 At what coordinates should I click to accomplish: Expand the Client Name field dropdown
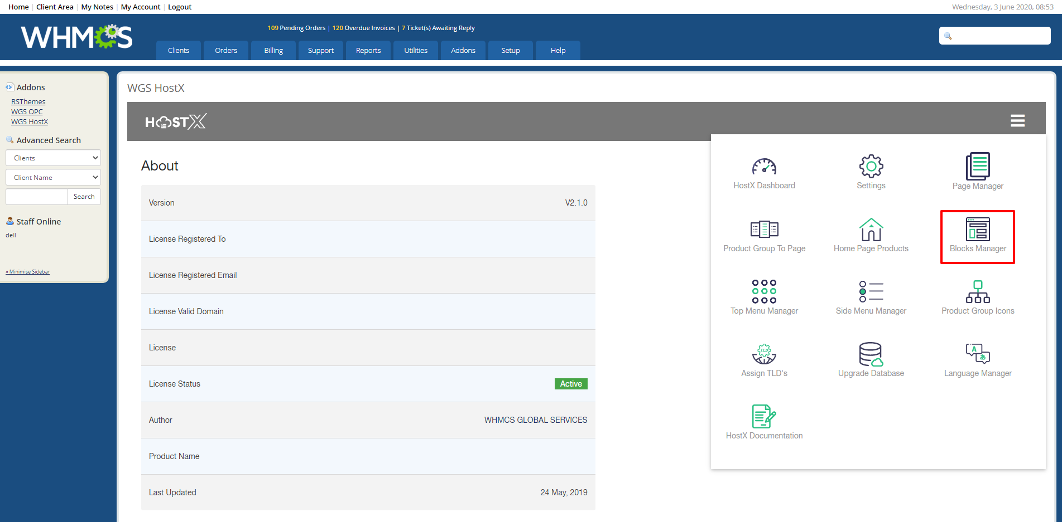pos(53,178)
